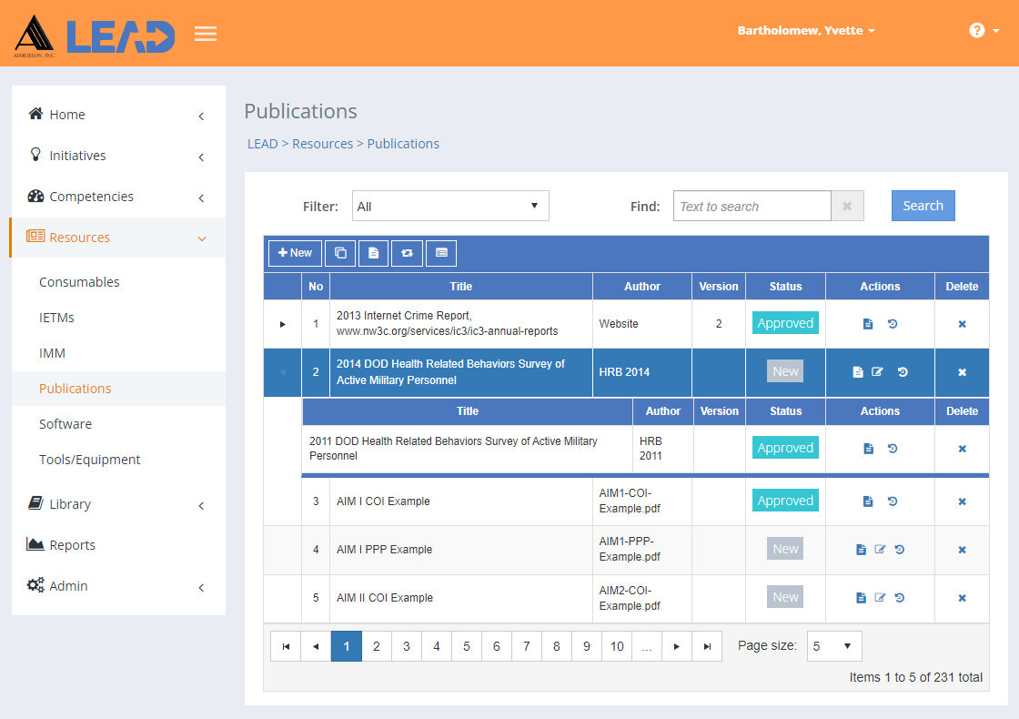Toggle the hamburger menu in the header
The image size is (1019, 719).
(x=206, y=35)
